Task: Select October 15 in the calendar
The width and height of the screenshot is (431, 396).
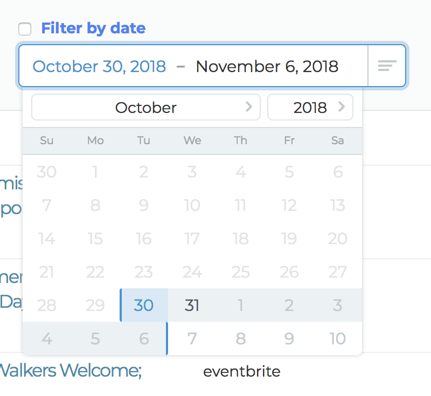Action: 95,238
